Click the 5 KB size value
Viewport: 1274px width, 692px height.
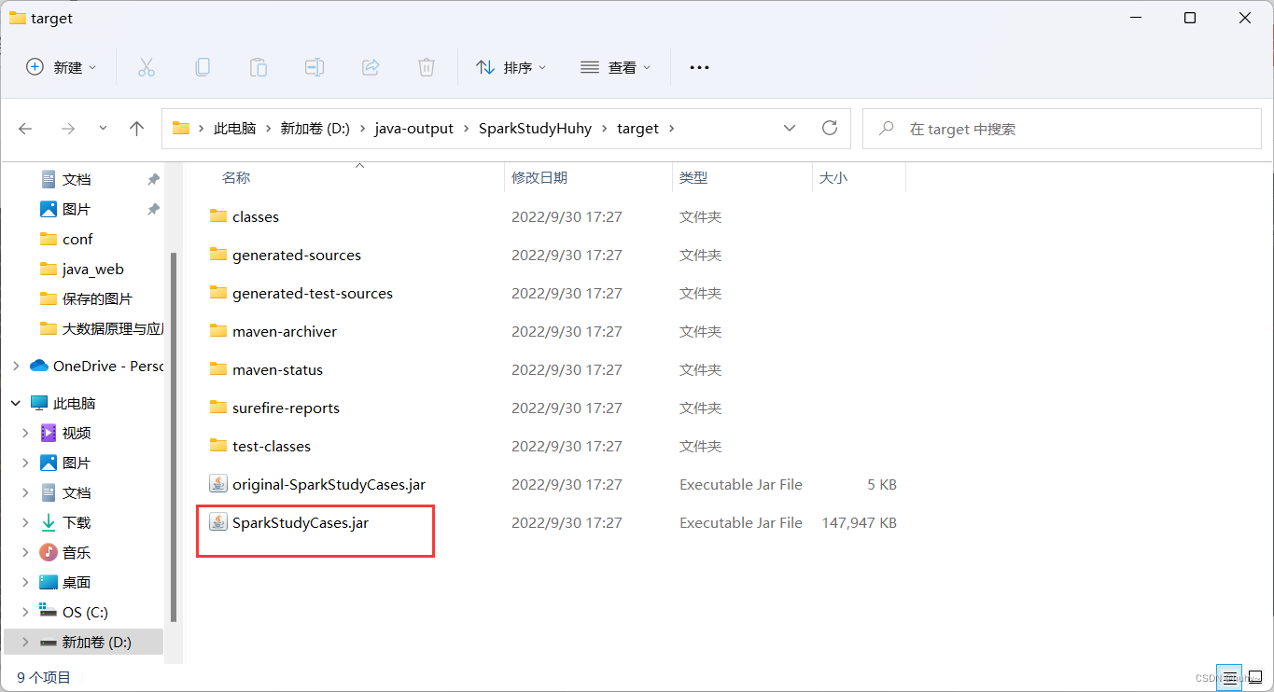pyautogui.click(x=882, y=484)
